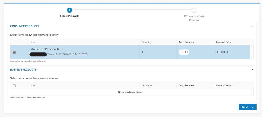This screenshot has height=117, width=262.
Task: Click the ArcGIS for Personal Use item name
Action: pos(46,49)
